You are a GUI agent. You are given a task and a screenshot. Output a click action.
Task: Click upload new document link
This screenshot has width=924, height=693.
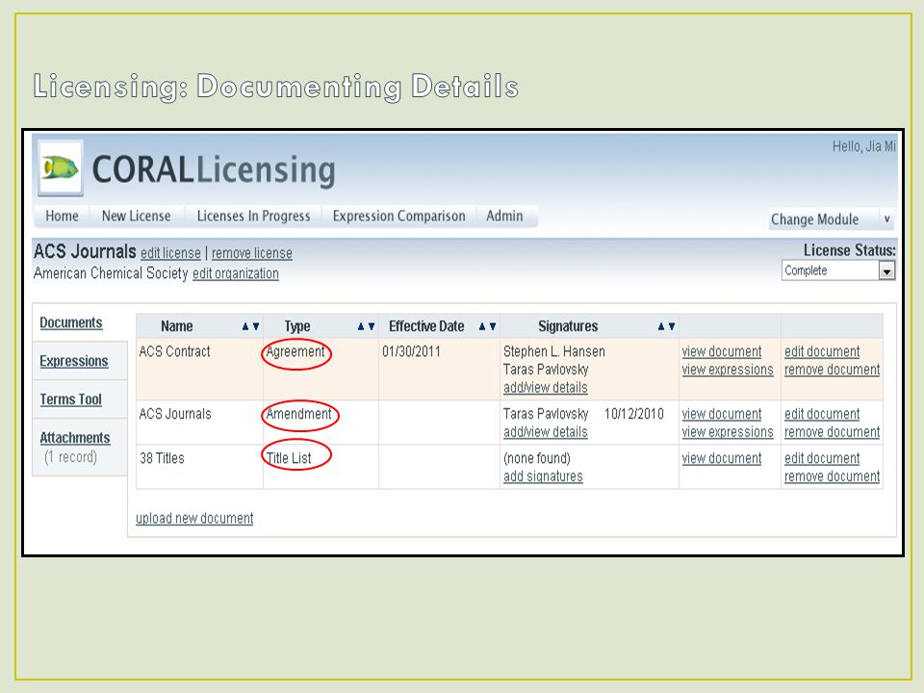194,519
